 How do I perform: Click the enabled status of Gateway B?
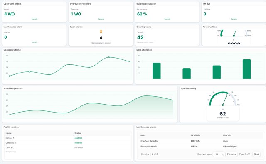coord(79,143)
